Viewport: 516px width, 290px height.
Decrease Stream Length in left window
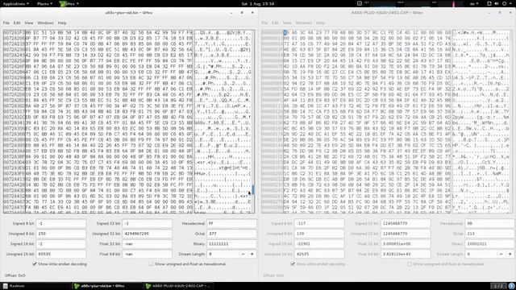click(x=243, y=255)
